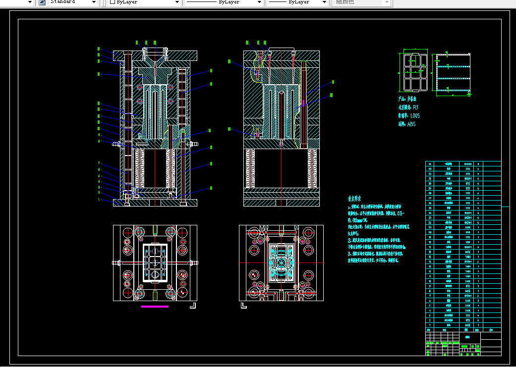The width and height of the screenshot is (516, 367).
Task: Select the magenta bar under the plan view
Action: [x=155, y=307]
